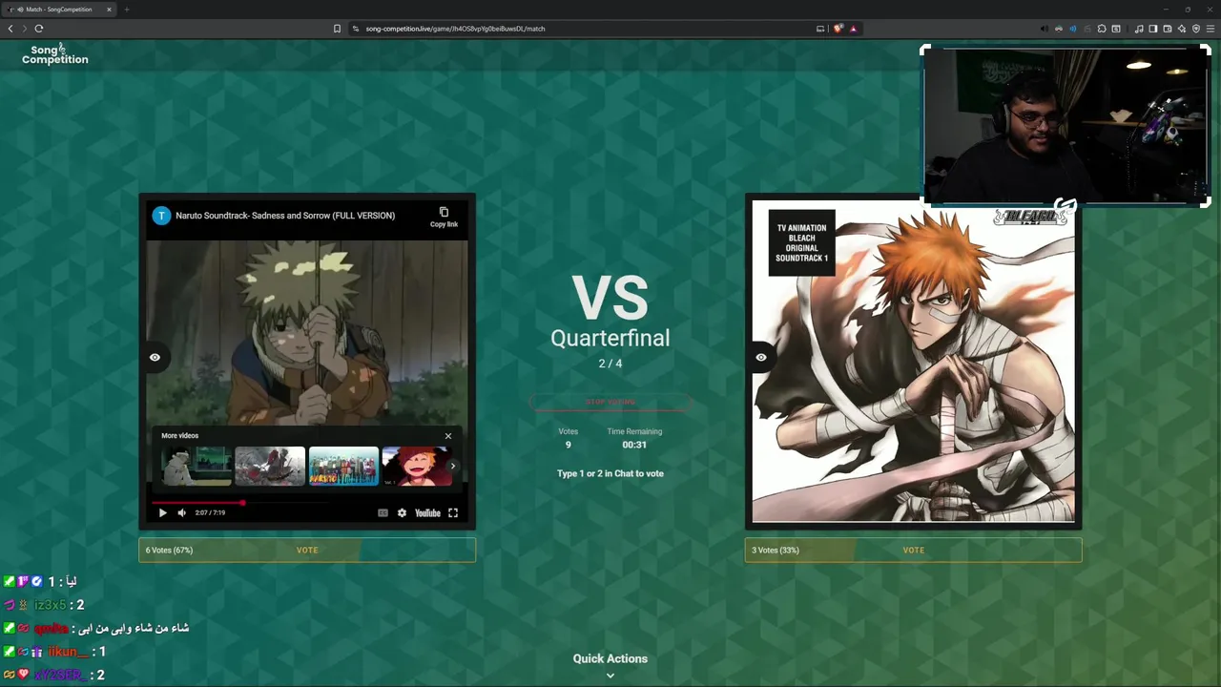
Task: Click the Bleach soundtrack cover image
Action: tap(914, 362)
